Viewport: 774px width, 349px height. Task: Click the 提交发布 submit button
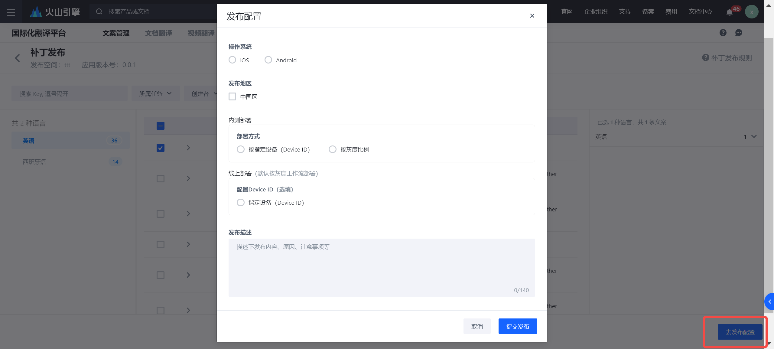[x=518, y=326]
